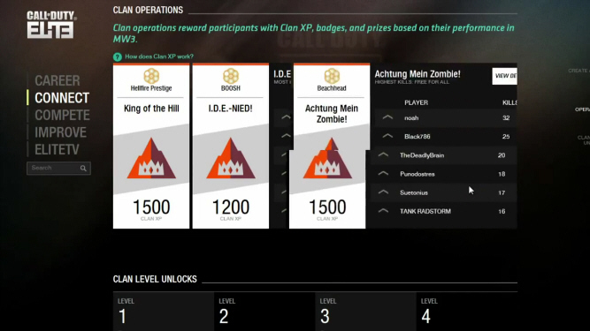Click the BOOSH clan emblem icon
This screenshot has width=590, height=331.
[x=231, y=76]
